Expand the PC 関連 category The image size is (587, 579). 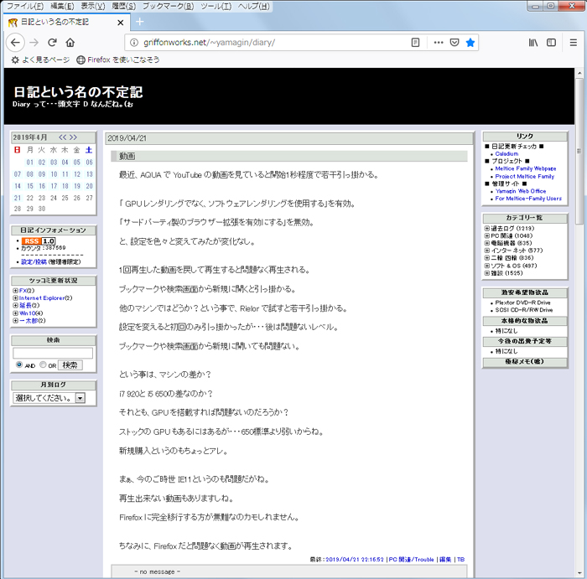(x=487, y=235)
